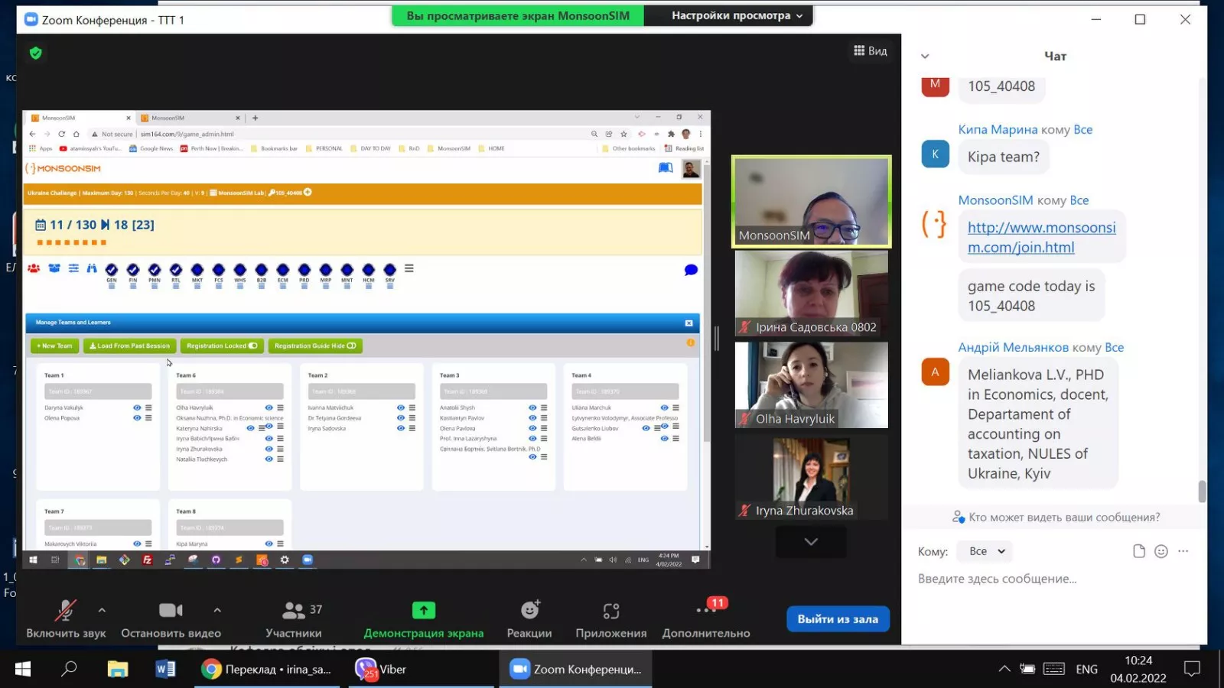Click Выйти из зала button

click(x=838, y=619)
